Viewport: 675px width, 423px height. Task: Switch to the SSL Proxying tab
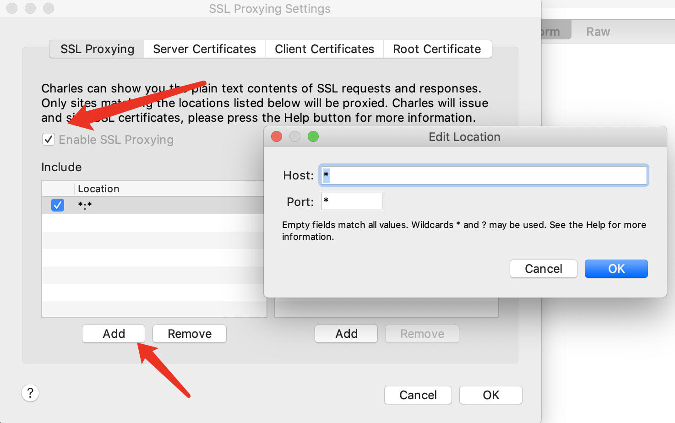97,49
